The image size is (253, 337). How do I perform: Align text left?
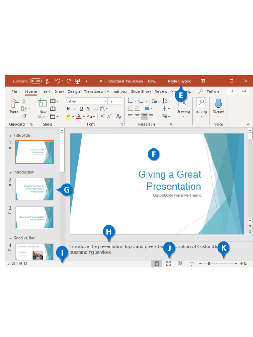pos(130,116)
